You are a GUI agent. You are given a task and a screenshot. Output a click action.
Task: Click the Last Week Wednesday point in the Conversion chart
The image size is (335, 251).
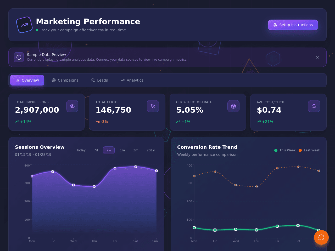coord(236,185)
